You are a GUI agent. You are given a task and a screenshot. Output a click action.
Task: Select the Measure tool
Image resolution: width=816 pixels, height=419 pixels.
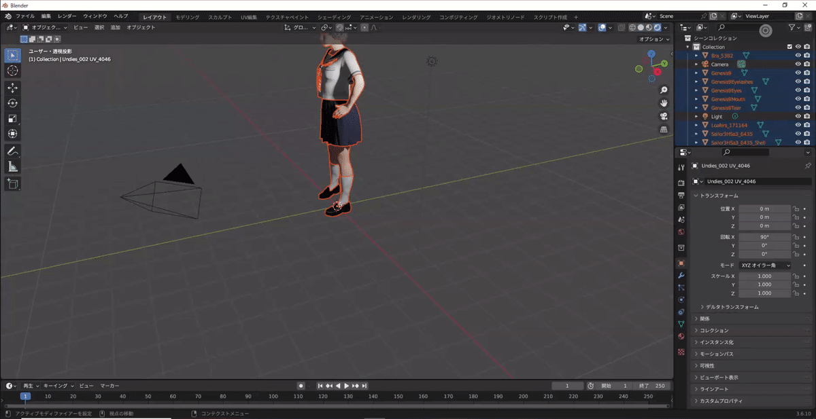tap(12, 166)
